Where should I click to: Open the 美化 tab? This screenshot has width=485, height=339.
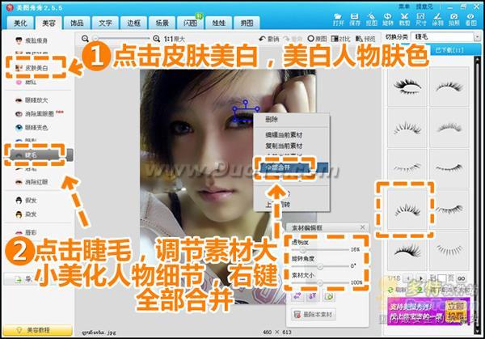tap(20, 23)
